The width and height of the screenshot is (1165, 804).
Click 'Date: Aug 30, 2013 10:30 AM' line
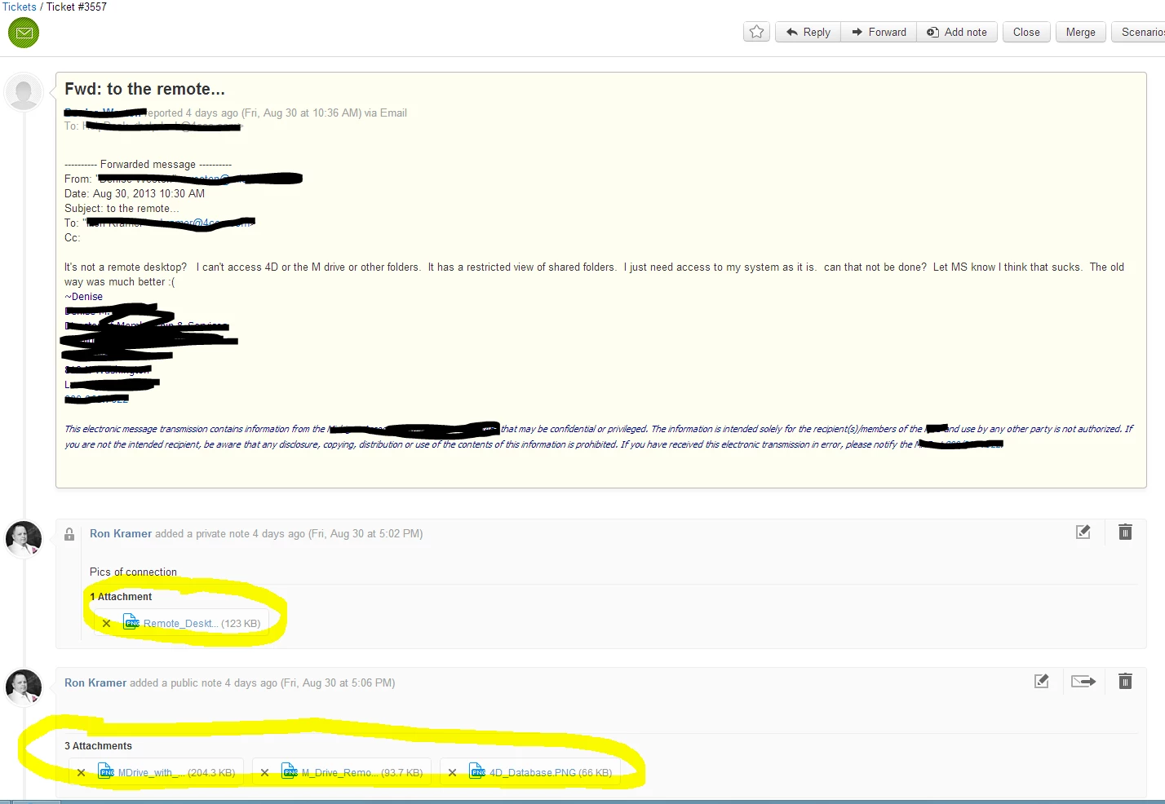[135, 193]
